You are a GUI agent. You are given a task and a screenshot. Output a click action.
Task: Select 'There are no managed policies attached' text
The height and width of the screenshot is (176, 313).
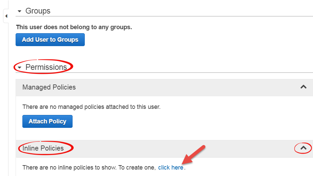(x=92, y=107)
